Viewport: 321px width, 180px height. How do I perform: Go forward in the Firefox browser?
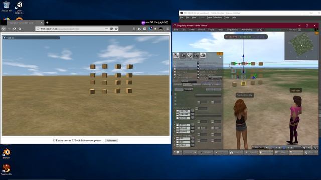(x=9, y=29)
